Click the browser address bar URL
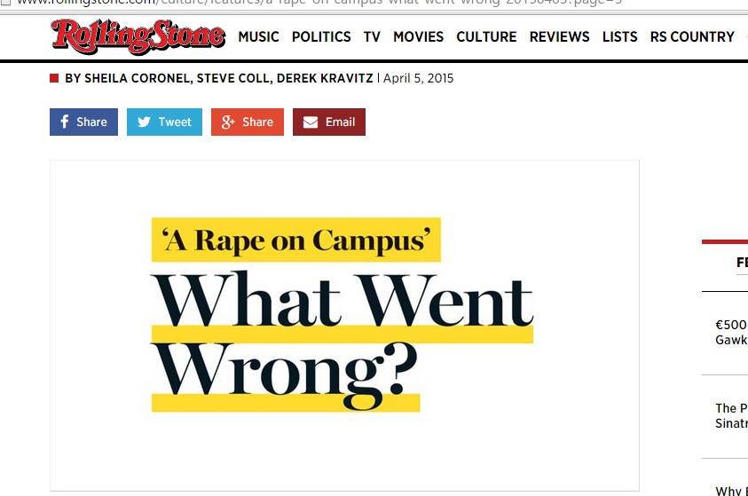 coord(266,3)
